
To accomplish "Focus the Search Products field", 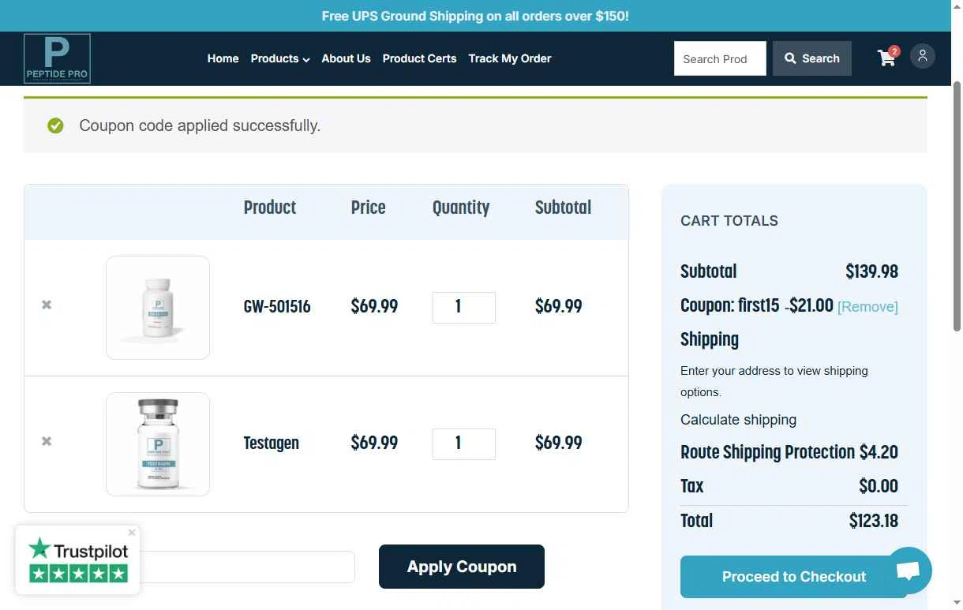I will (x=720, y=58).
